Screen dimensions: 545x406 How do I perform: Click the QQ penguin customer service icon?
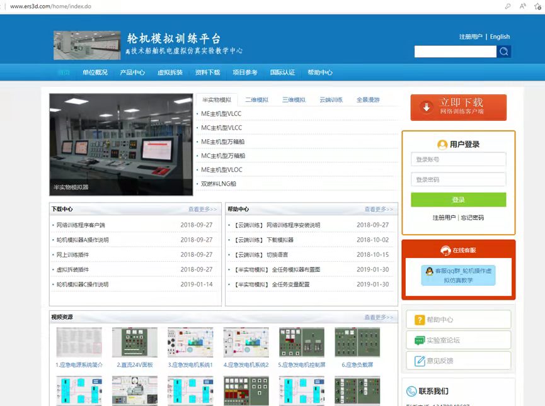click(x=428, y=271)
